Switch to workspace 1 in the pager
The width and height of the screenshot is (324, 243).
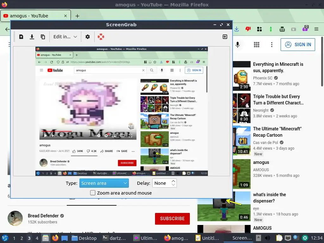click(x=14, y=238)
